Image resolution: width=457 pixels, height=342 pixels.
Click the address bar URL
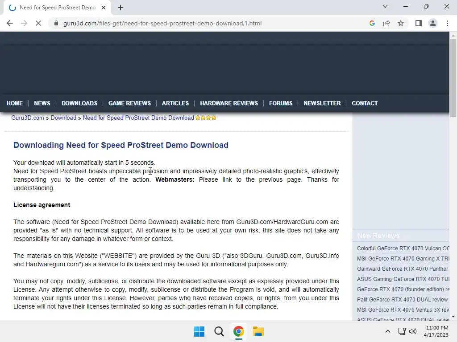tap(162, 23)
